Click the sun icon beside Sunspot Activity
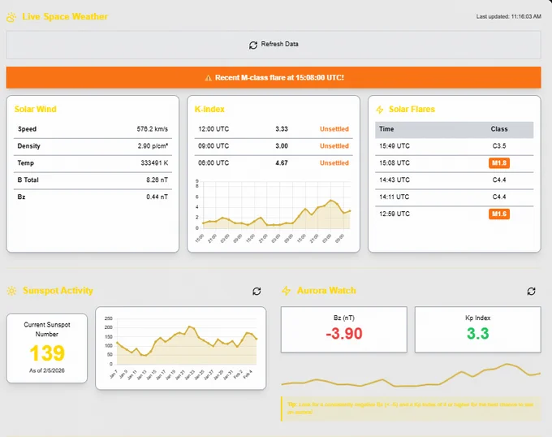This screenshot has height=437, width=552. point(11,291)
